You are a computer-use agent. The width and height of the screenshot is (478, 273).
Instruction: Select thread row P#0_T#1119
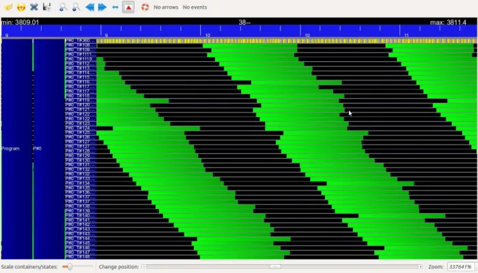[80, 59]
